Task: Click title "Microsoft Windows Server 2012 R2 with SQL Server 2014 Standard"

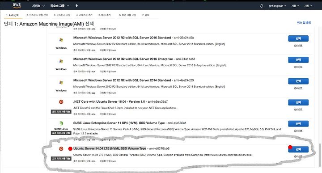Action: 122,80
